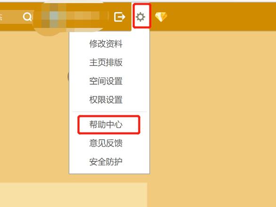Click the magnifier search icon
276x207 pixels.
pos(27,17)
